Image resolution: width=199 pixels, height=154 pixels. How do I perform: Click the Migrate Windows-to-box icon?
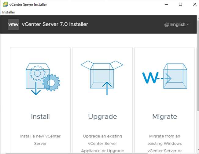coord(164,77)
